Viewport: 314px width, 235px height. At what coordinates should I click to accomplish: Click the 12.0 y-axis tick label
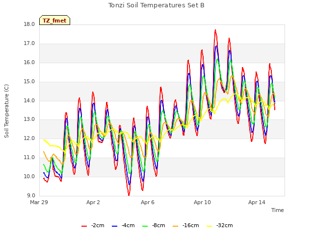[29, 138]
